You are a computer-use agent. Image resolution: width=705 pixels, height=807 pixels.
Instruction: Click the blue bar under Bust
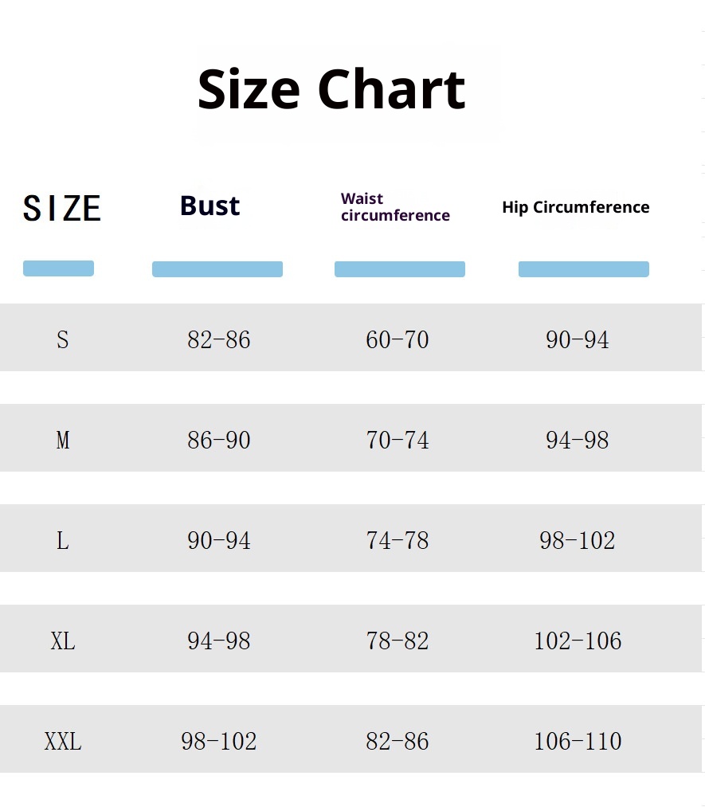217,269
